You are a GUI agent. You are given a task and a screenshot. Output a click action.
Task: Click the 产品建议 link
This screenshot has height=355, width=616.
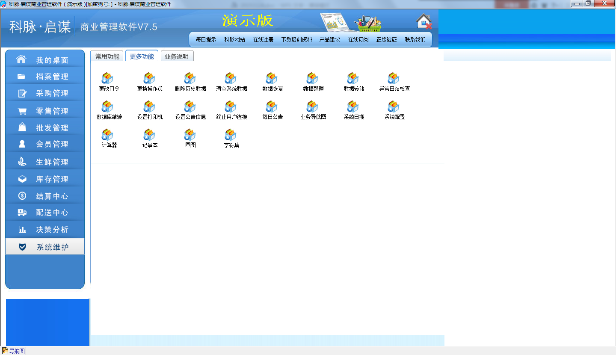329,39
